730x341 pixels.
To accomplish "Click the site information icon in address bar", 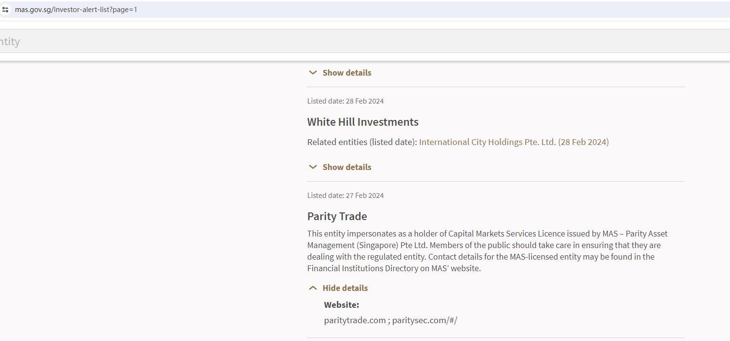I will tap(5, 10).
